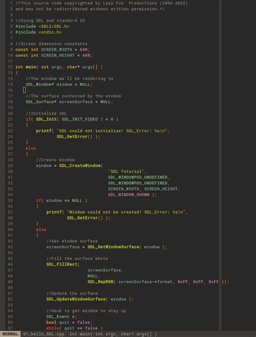The image size is (256, 337).
Task: Click '#include <SDL2/SDL.h>' on line 5
Action: point(42,26)
